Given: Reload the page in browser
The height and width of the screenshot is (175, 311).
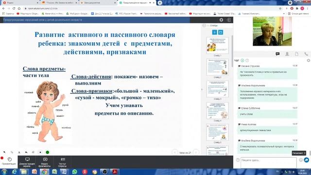Looking at the screenshot, I should click(x=14, y=9).
